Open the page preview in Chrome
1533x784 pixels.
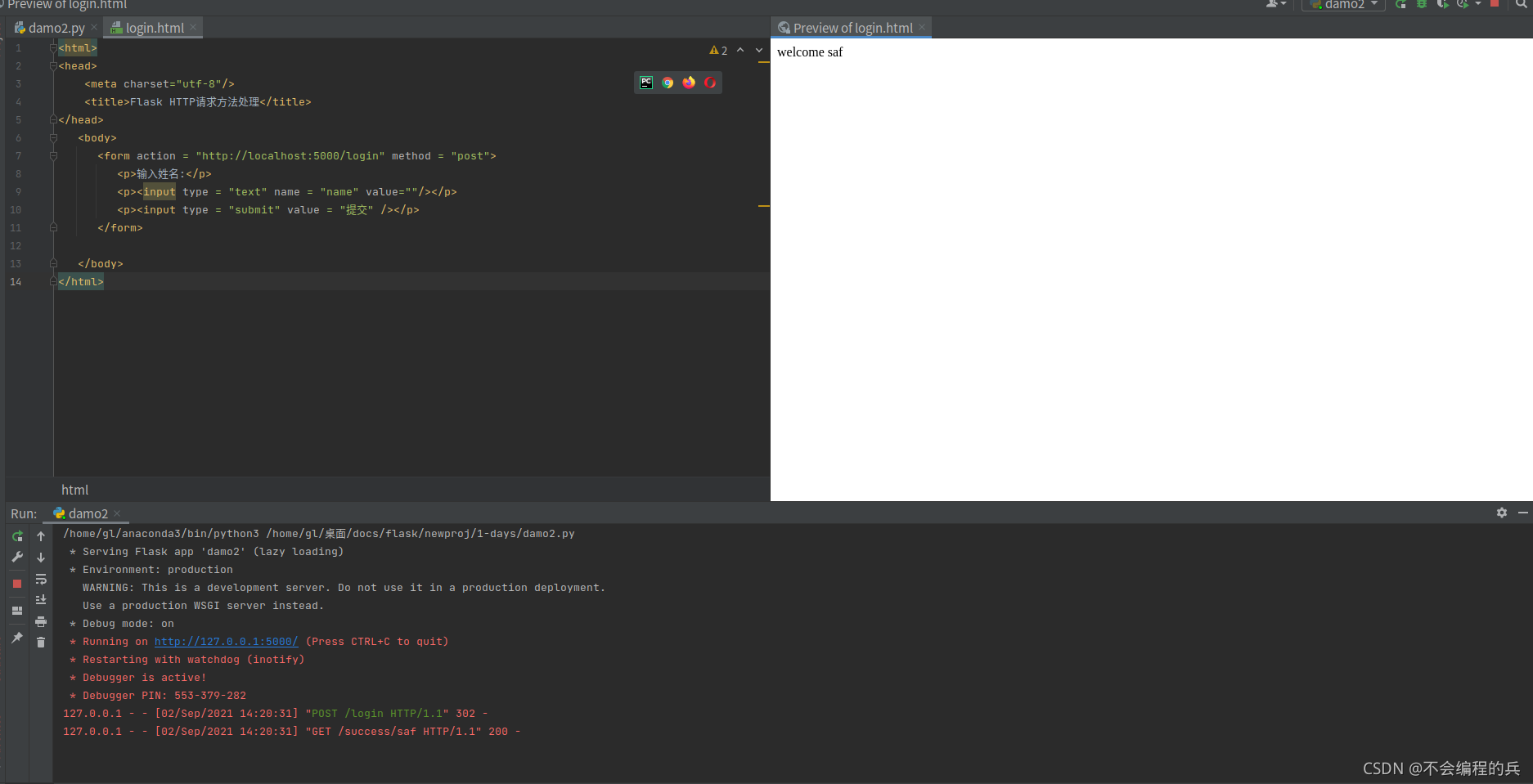668,83
